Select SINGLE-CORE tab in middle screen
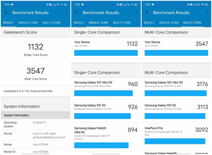 [99, 23]
